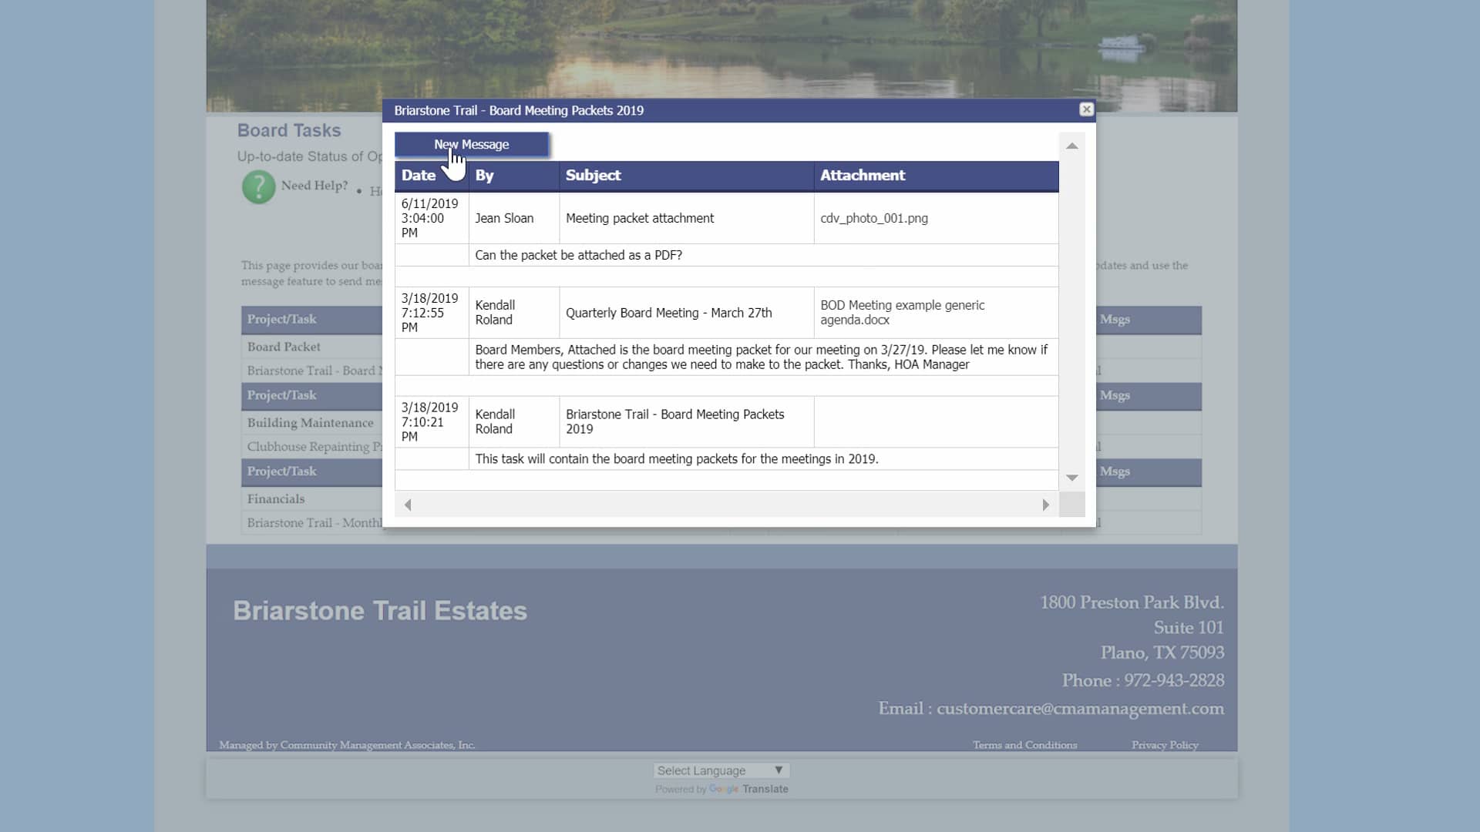Viewport: 1480px width, 832px height.
Task: Click the Translate text in the footer
Action: tap(765, 789)
